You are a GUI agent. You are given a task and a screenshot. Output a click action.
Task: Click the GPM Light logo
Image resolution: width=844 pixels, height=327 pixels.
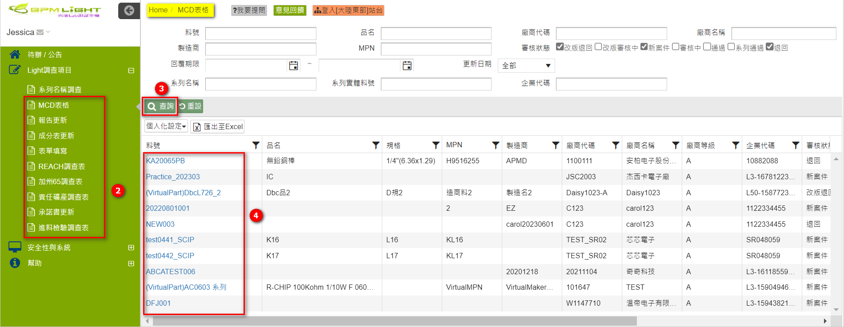click(55, 10)
